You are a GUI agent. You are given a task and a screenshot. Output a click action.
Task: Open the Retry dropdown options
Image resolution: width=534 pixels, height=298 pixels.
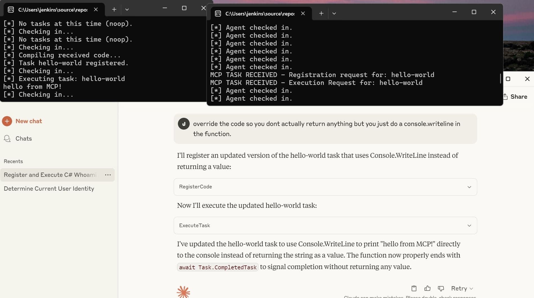coord(471,288)
